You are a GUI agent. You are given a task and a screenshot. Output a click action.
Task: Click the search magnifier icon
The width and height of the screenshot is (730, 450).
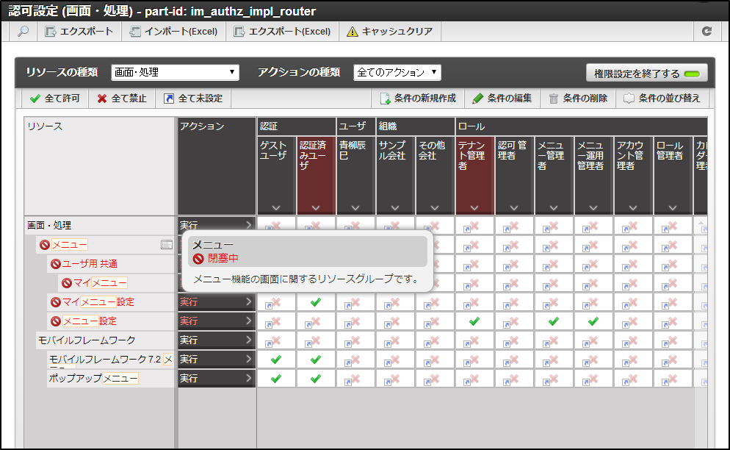pos(23,32)
